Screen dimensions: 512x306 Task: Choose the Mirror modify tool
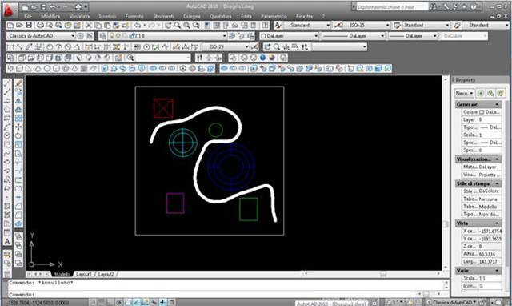click(x=18, y=100)
